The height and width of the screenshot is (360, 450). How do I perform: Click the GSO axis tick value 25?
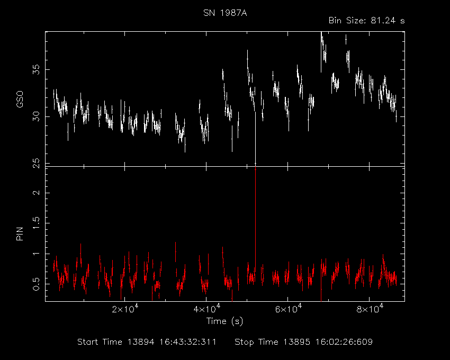click(x=36, y=163)
